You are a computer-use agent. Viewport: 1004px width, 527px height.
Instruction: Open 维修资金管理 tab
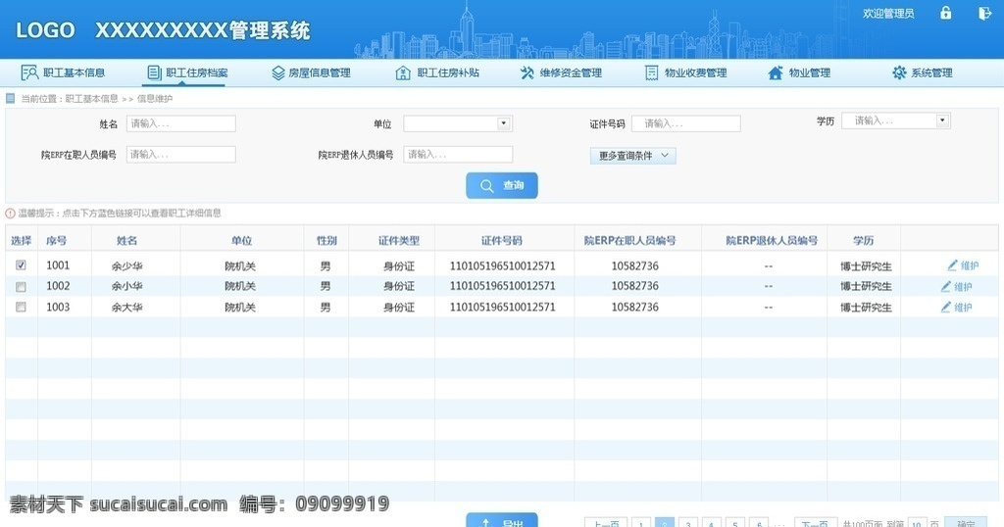(x=561, y=72)
